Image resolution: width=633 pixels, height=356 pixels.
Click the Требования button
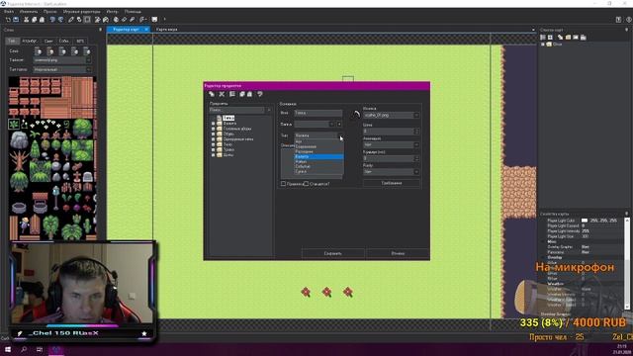(x=392, y=183)
